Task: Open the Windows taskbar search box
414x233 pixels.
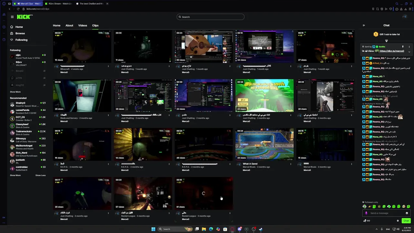Action: (x=176, y=229)
